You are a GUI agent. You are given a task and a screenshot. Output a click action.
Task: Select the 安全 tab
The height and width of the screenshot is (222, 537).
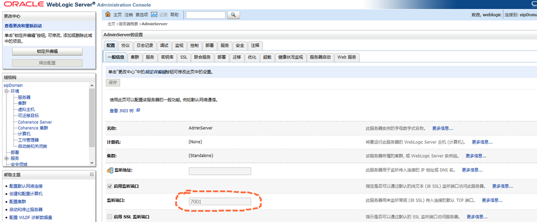[x=240, y=46]
